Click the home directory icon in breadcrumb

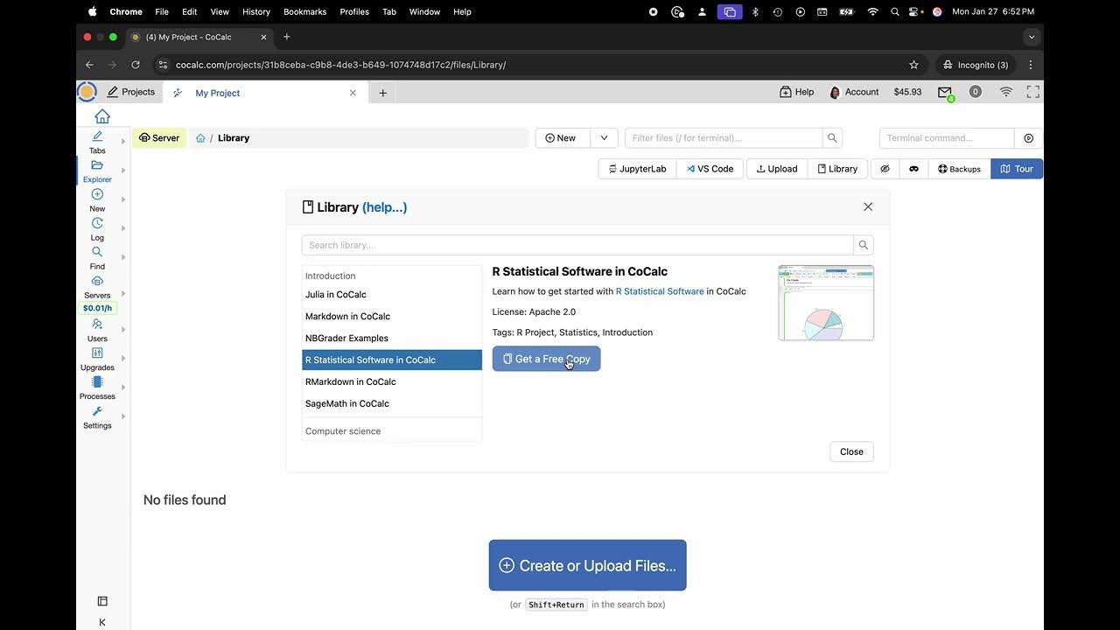click(200, 138)
